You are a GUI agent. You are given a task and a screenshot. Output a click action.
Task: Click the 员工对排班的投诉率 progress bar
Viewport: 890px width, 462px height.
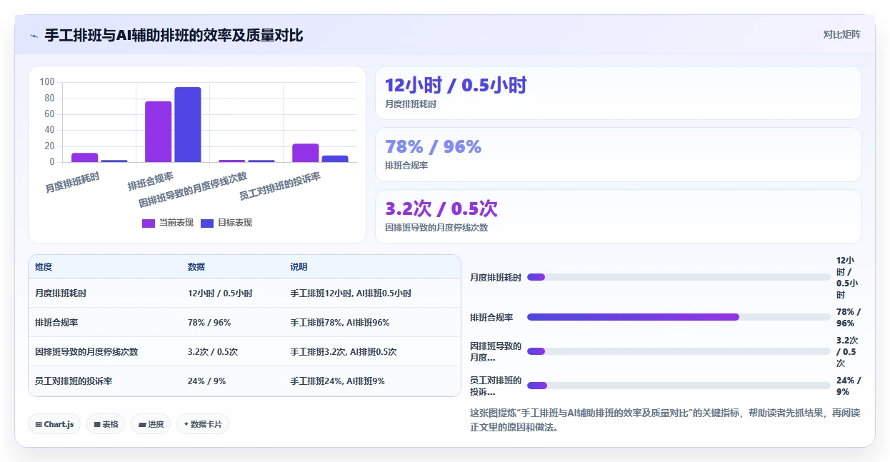tap(679, 386)
